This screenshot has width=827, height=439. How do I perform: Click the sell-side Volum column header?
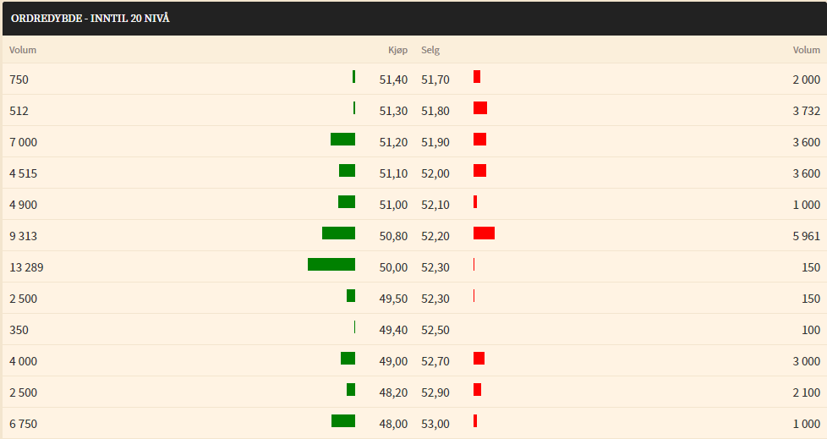pyautogui.click(x=807, y=50)
